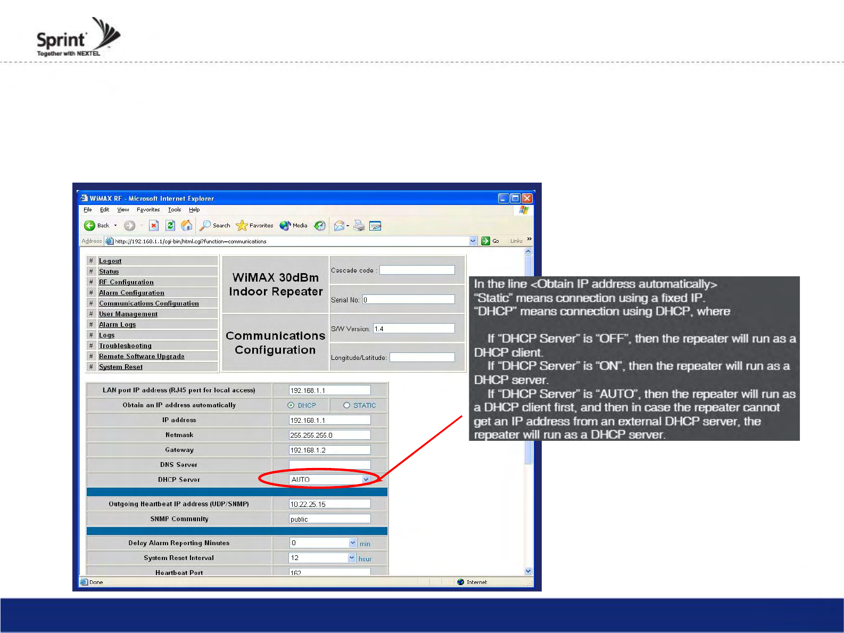This screenshot has height=633, width=844.
Task: Click the Serial No input field
Action: tap(409, 300)
